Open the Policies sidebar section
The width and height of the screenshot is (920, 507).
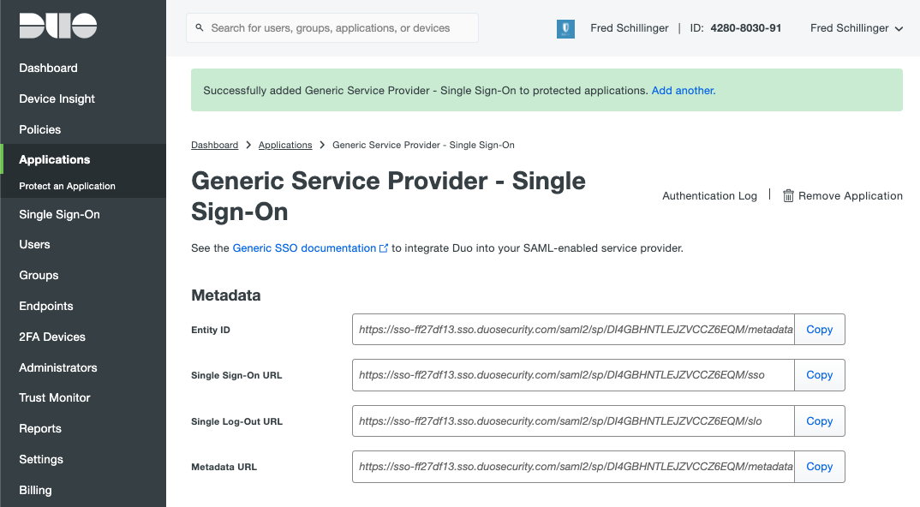40,129
